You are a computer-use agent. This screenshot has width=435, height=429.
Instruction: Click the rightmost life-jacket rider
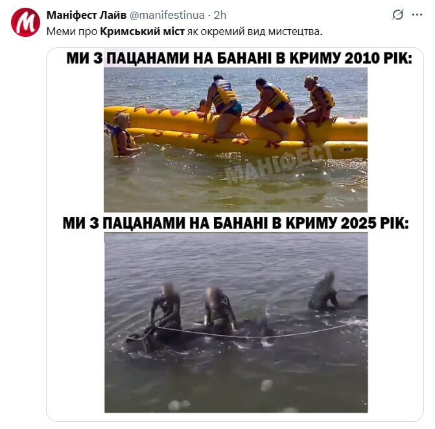point(316,108)
